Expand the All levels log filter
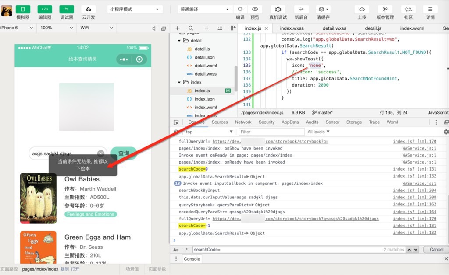 pos(318,132)
